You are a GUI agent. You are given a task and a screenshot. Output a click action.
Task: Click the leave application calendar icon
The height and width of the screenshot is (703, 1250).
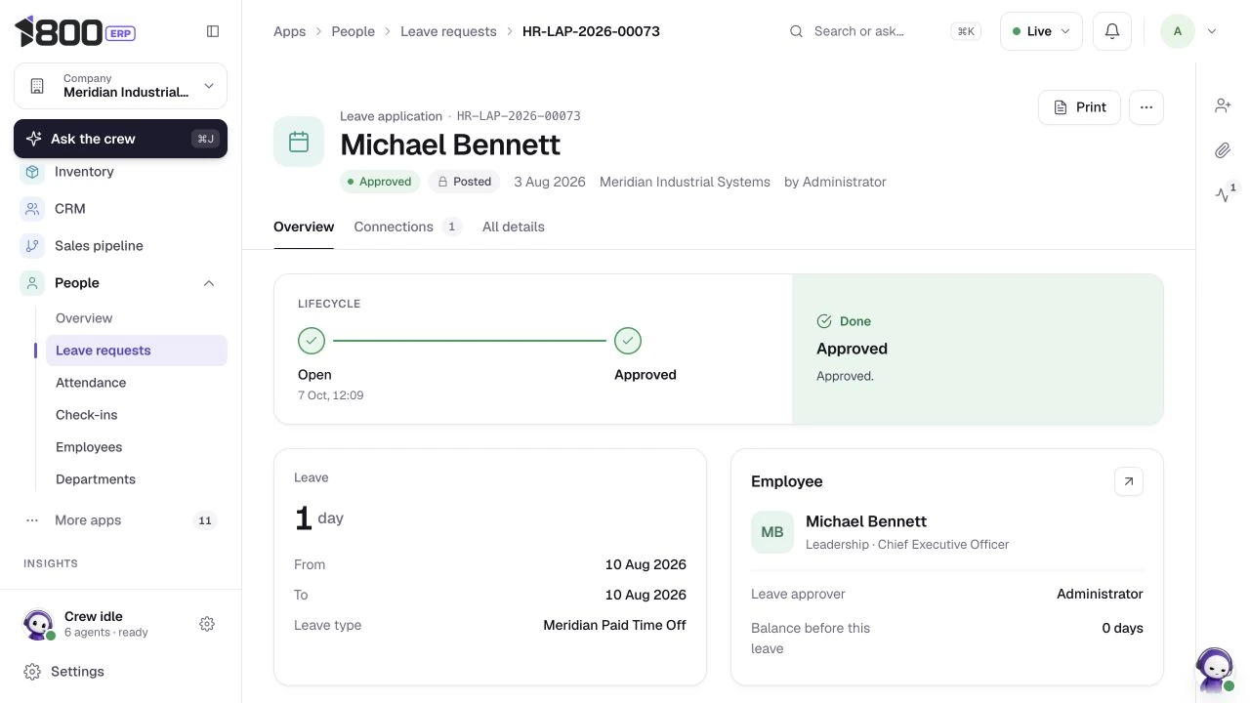299,142
